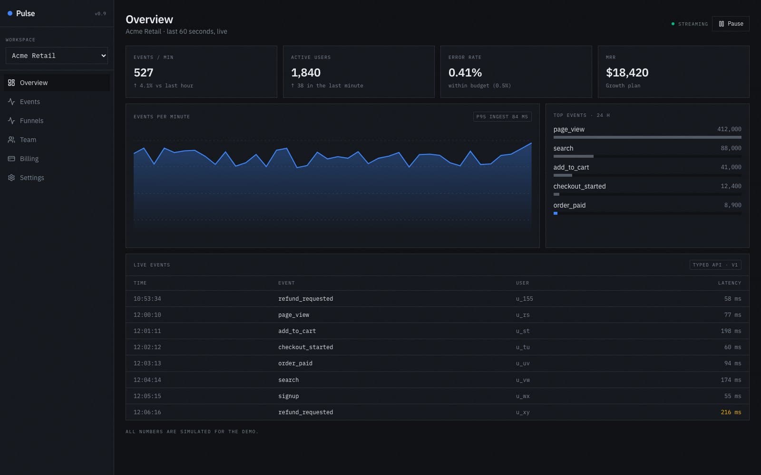Viewport: 761px width, 475px height.
Task: Click the page_view progress bar
Action: tap(647, 137)
